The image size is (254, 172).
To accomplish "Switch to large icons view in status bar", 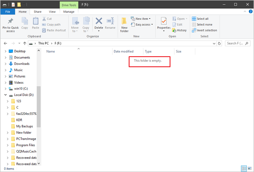I will pyautogui.click(x=249, y=168).
